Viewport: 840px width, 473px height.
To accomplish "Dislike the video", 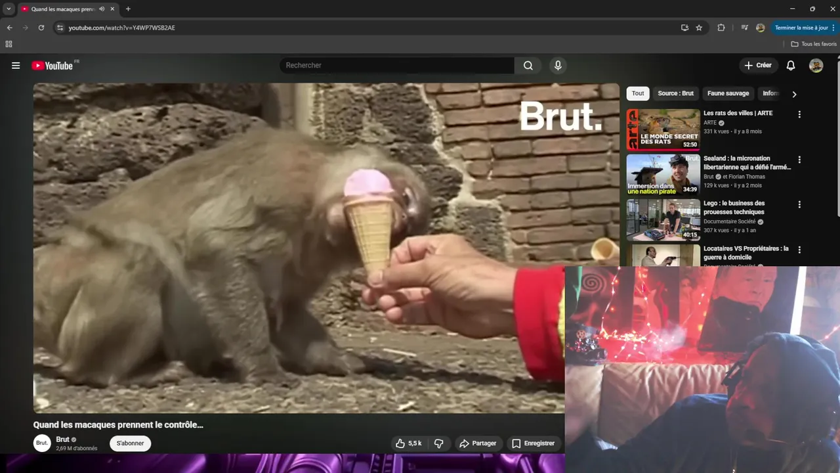I will [439, 443].
